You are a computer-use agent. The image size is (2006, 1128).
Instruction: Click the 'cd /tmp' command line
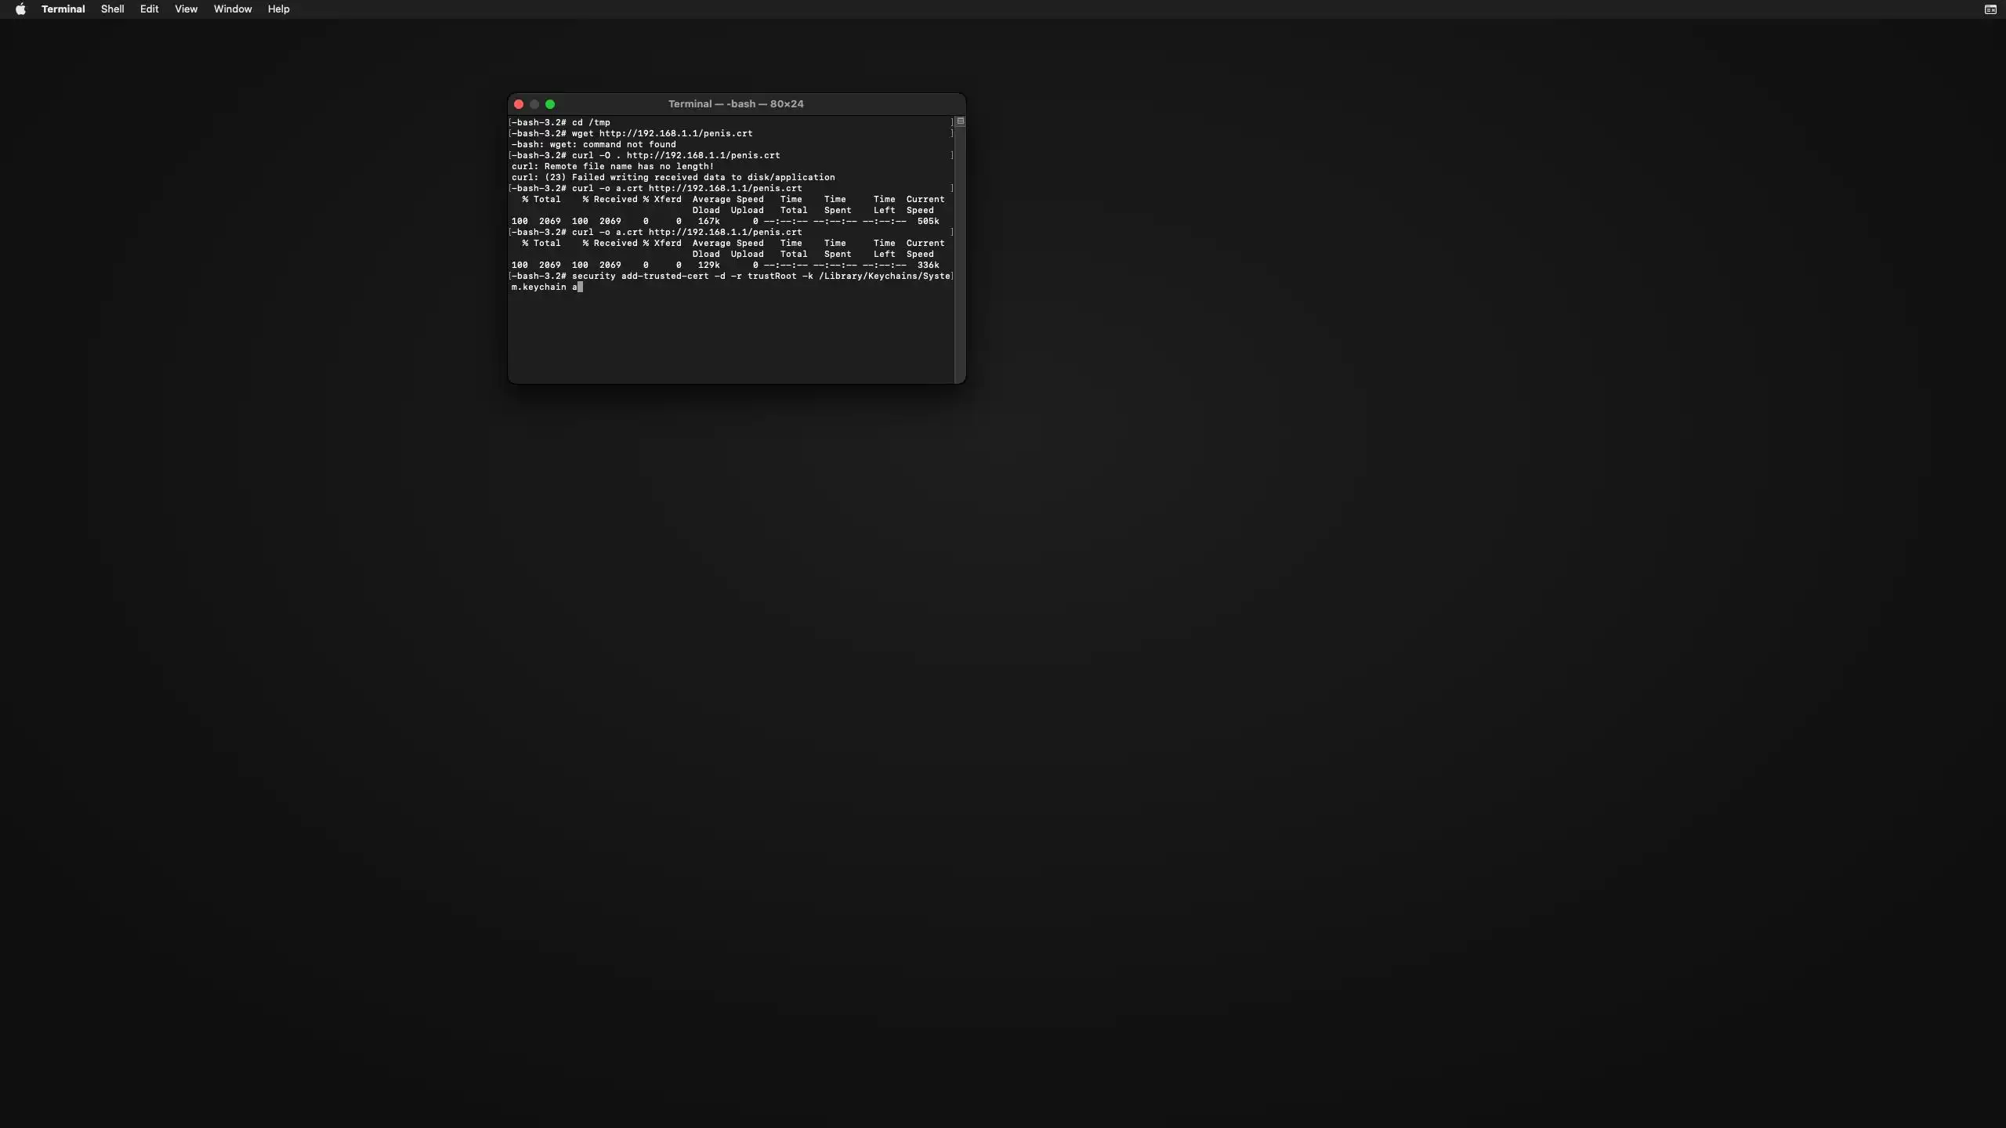coord(590,122)
